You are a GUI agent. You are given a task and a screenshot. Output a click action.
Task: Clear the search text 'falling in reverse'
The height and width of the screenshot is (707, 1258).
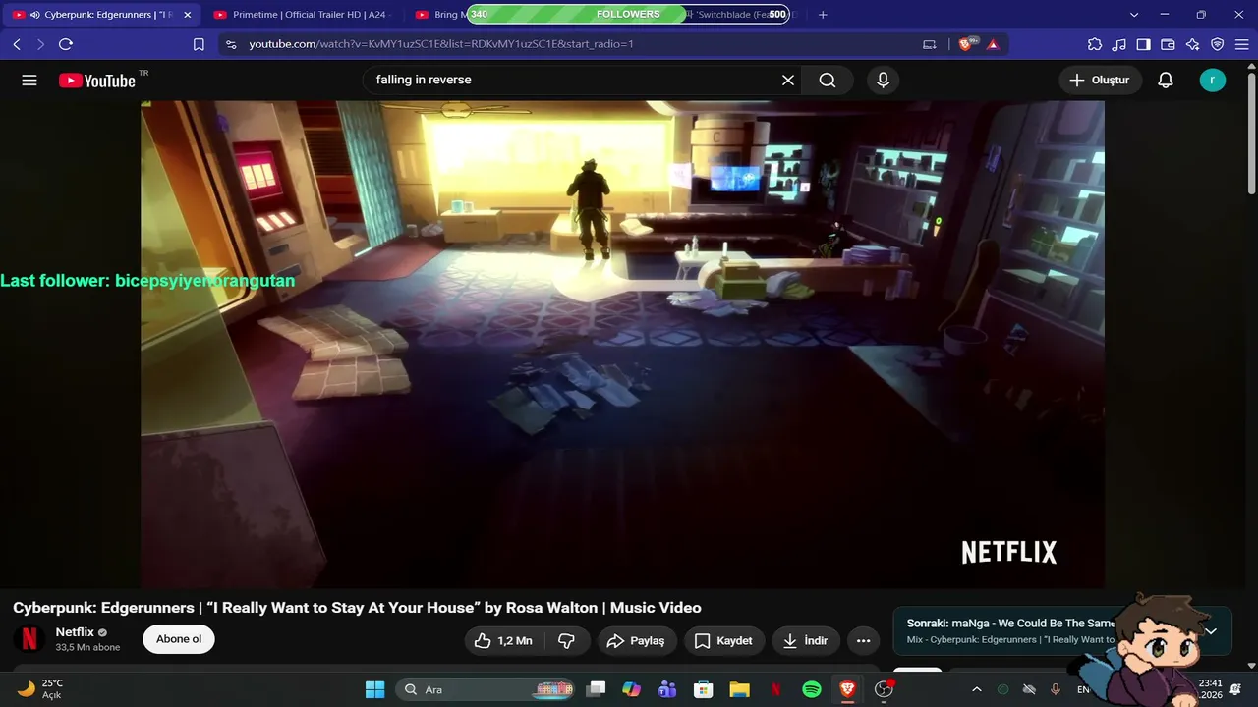tap(787, 81)
